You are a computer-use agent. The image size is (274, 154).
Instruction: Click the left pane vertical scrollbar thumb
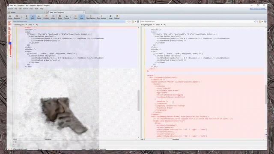tap(139, 101)
